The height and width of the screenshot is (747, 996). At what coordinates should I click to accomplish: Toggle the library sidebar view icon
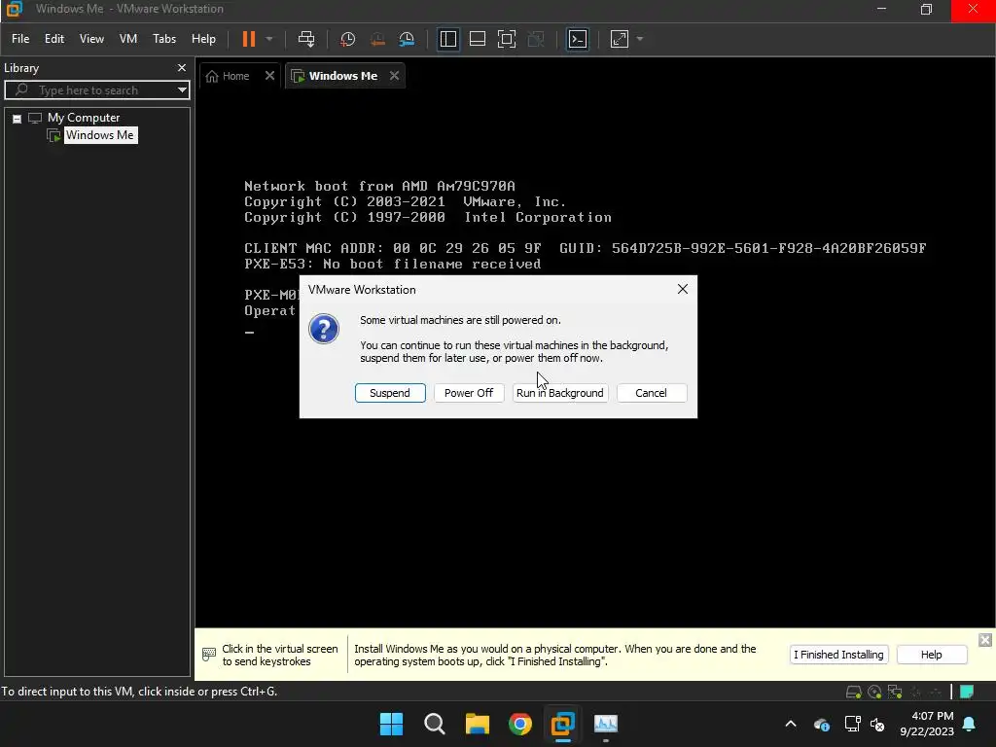pyautogui.click(x=448, y=39)
